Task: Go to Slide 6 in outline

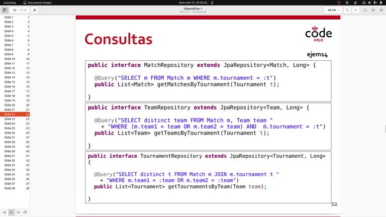Action: pos(15,40)
